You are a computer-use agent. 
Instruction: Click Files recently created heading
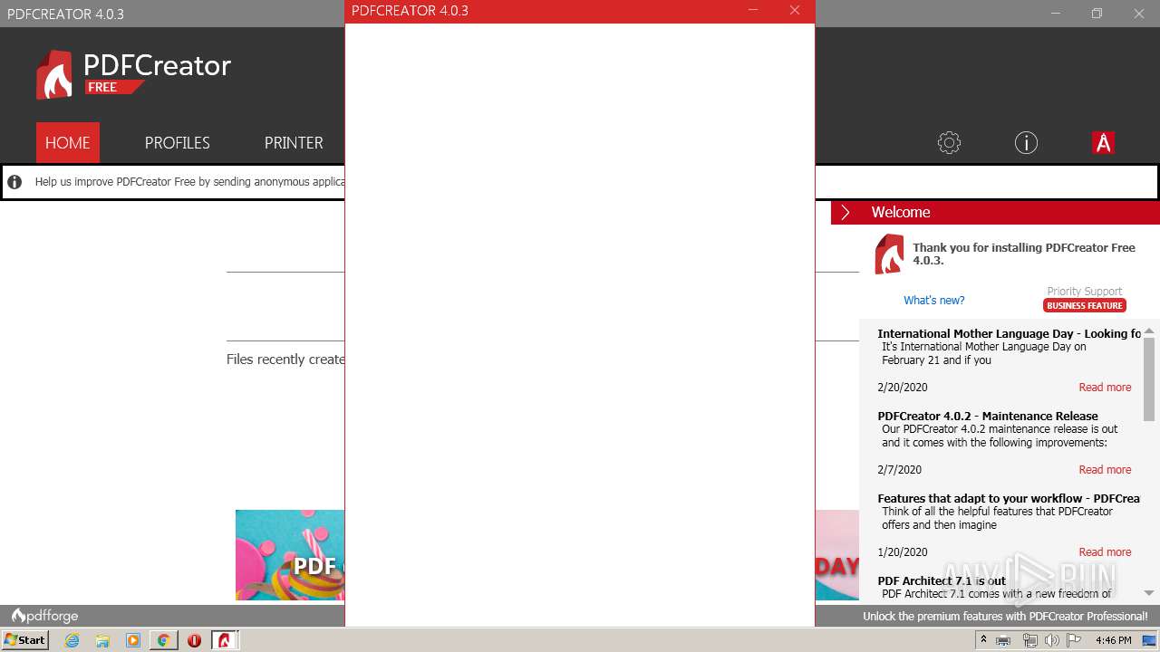coord(285,360)
